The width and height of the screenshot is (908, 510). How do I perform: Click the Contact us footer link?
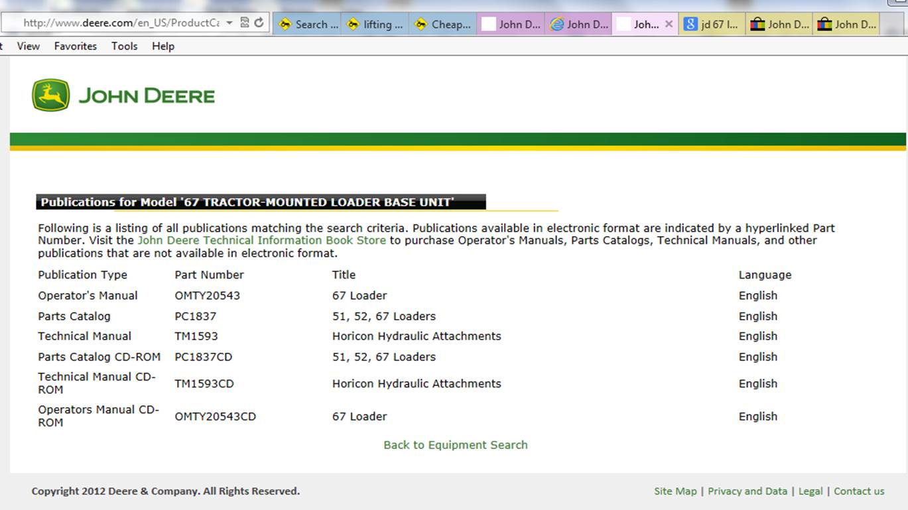859,491
